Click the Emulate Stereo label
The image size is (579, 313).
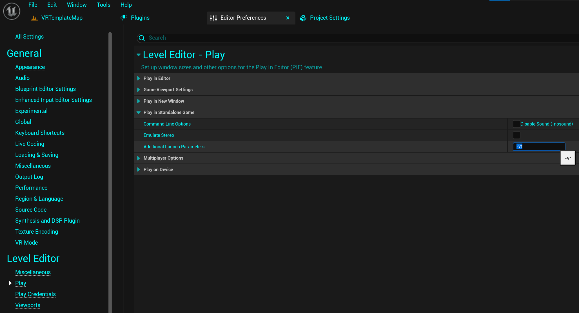click(159, 135)
